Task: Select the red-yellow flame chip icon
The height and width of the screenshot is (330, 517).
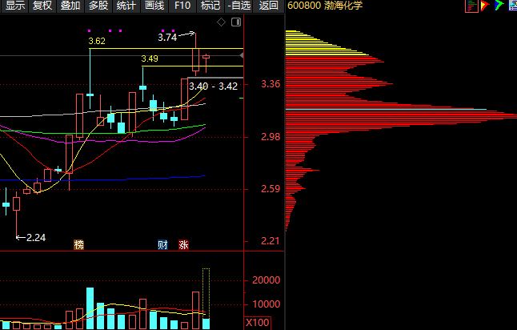Action: 485,6
